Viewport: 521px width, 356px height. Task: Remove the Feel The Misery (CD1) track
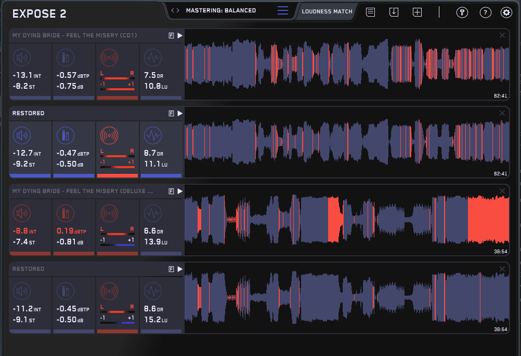click(502, 35)
